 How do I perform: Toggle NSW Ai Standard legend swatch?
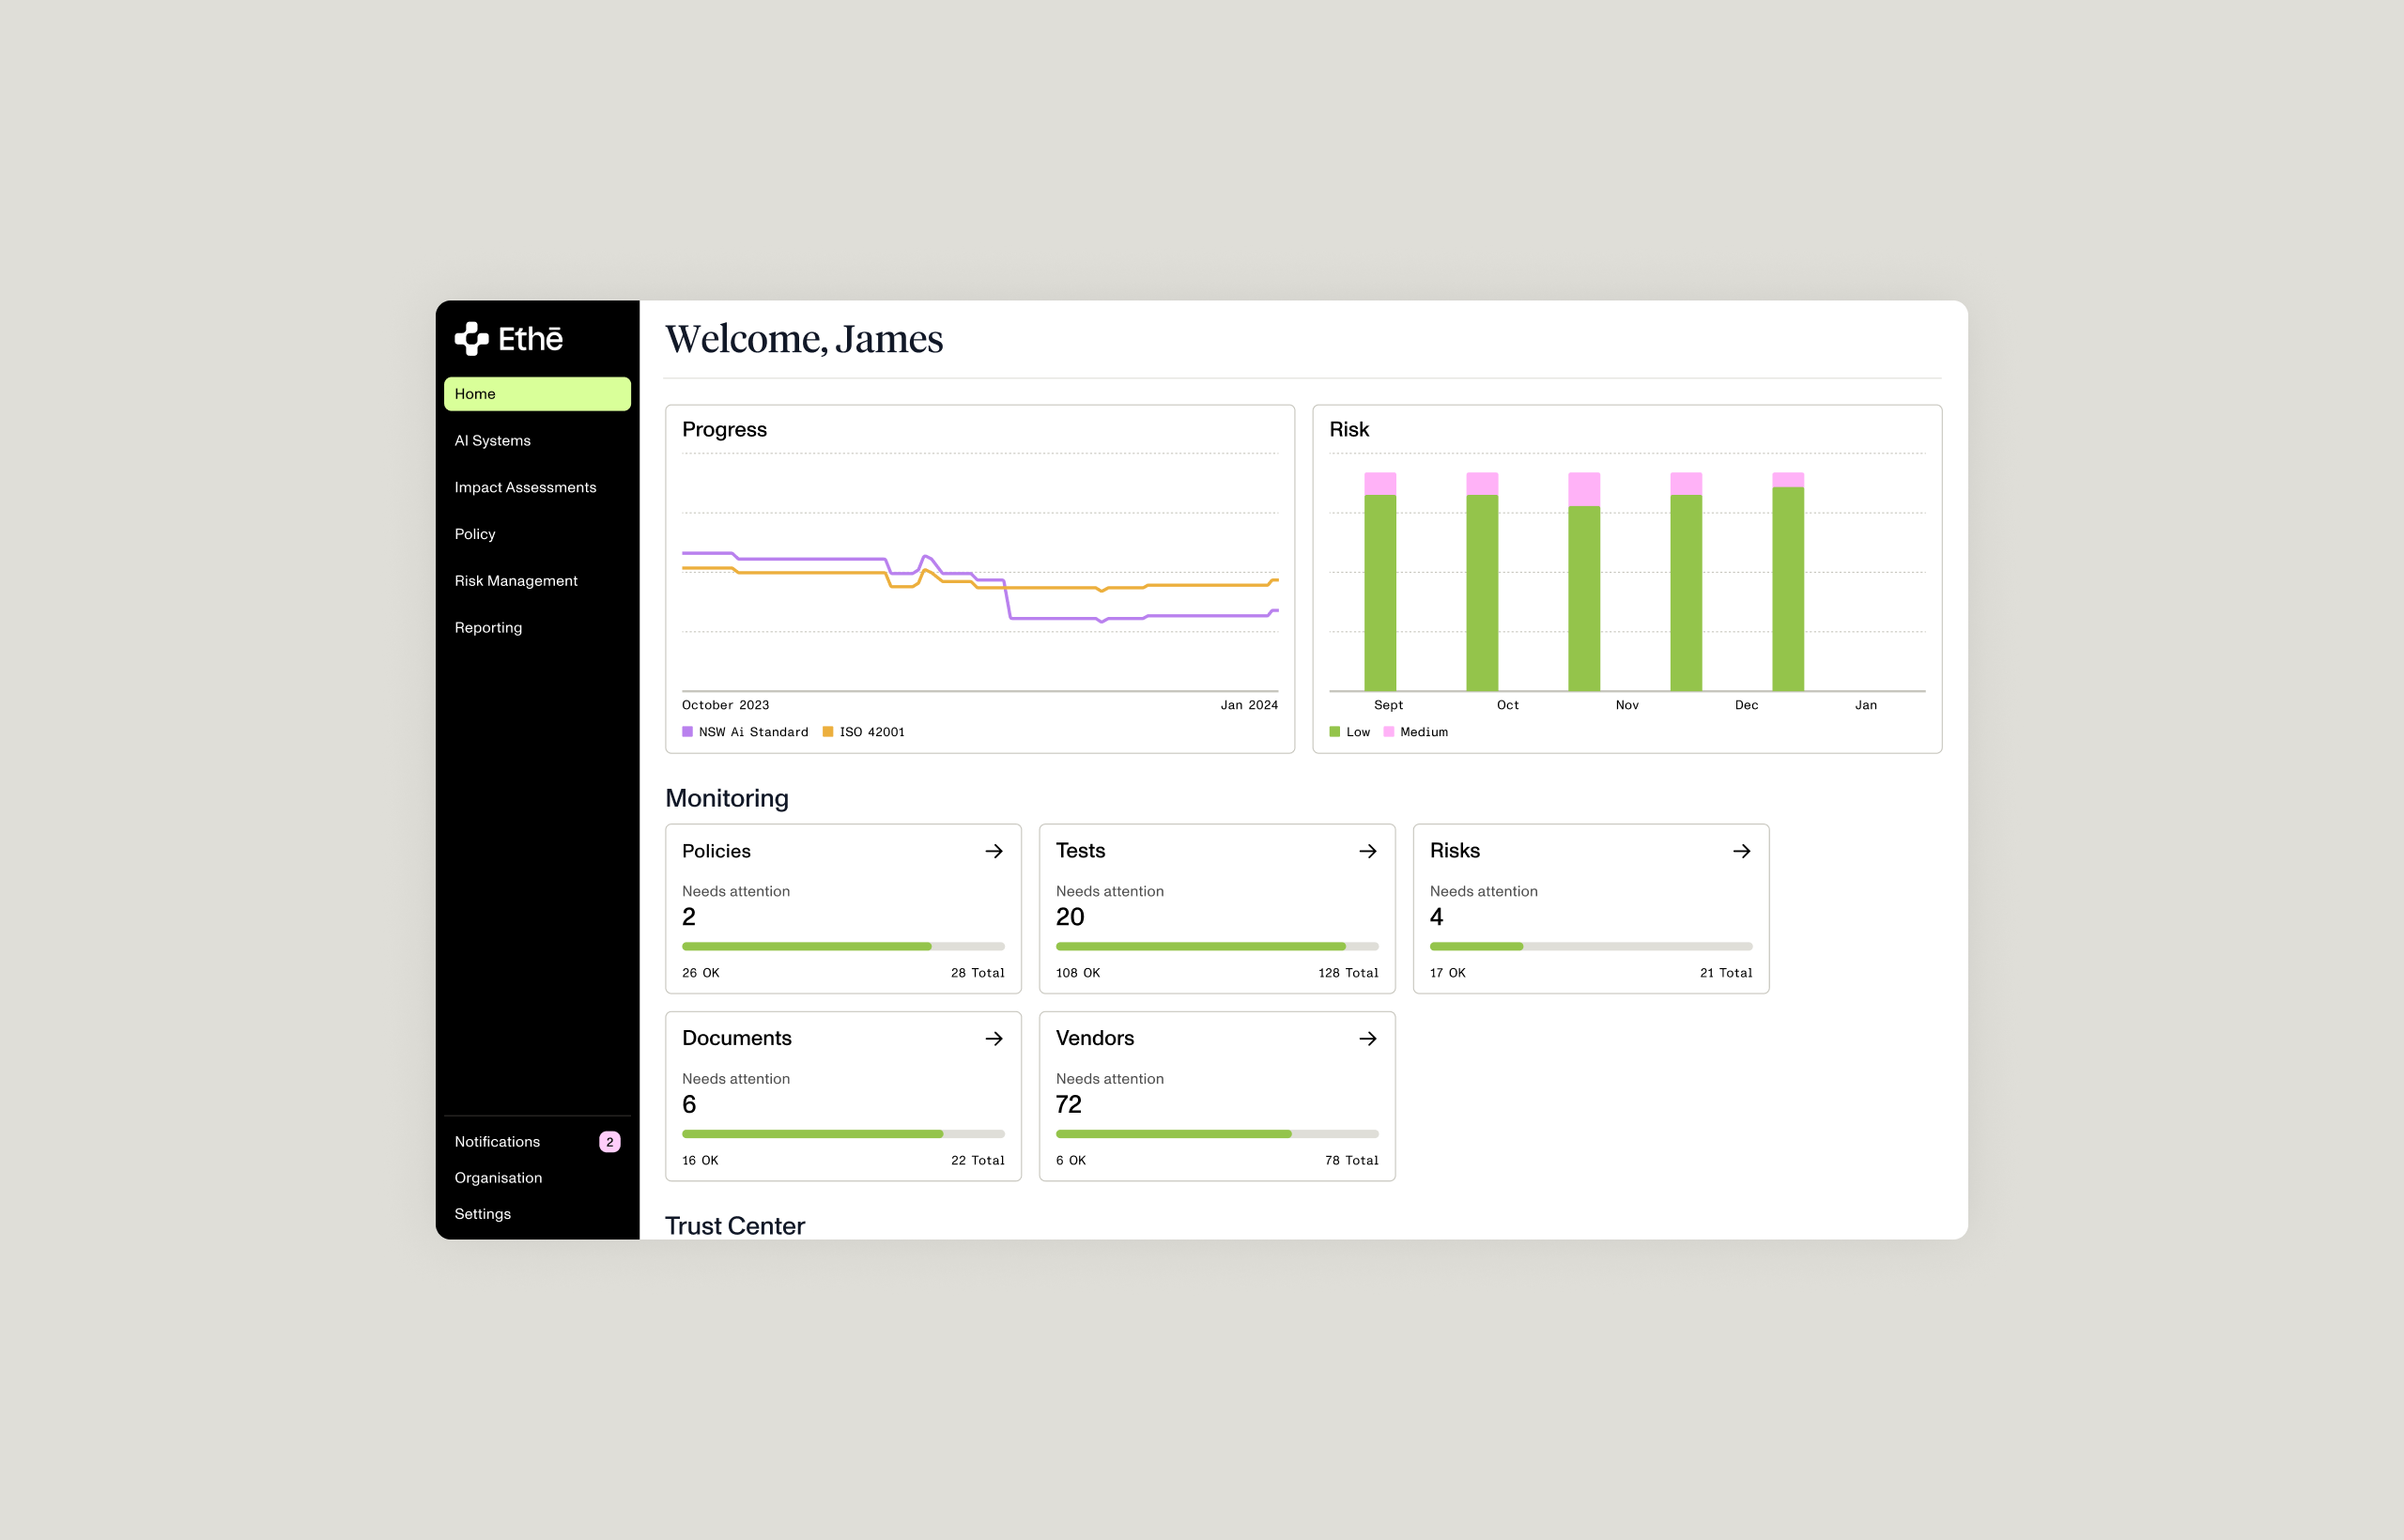(687, 732)
